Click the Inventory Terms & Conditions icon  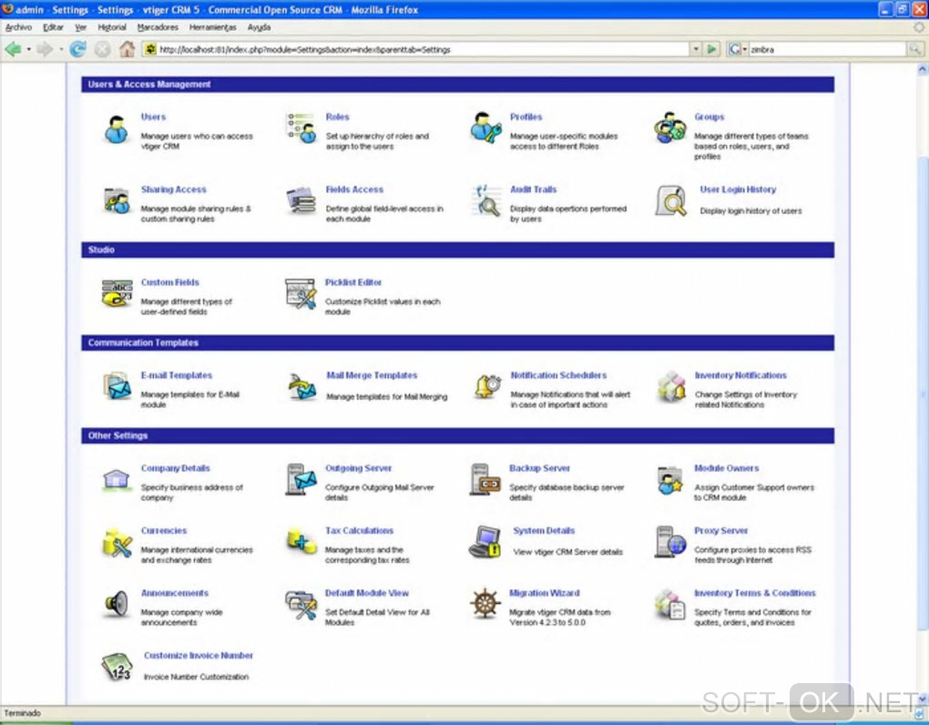pos(670,605)
